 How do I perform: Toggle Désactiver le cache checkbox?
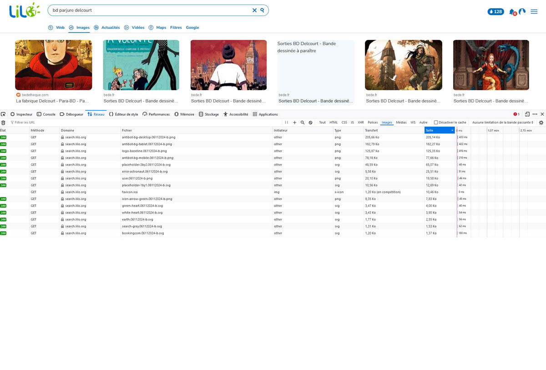[x=436, y=122]
